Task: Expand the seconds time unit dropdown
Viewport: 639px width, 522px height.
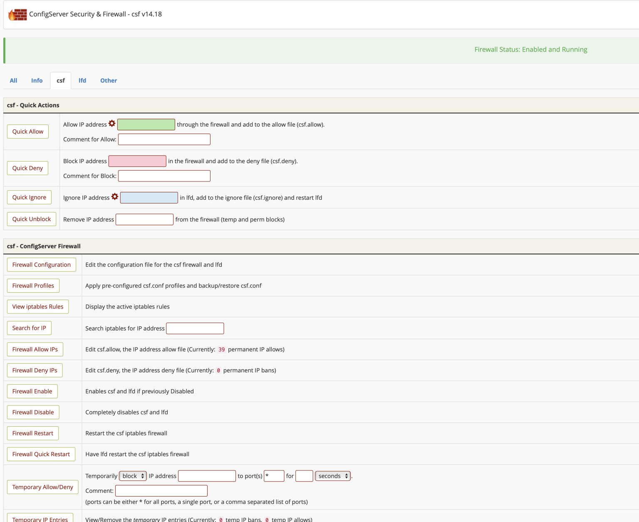Action: 333,476
